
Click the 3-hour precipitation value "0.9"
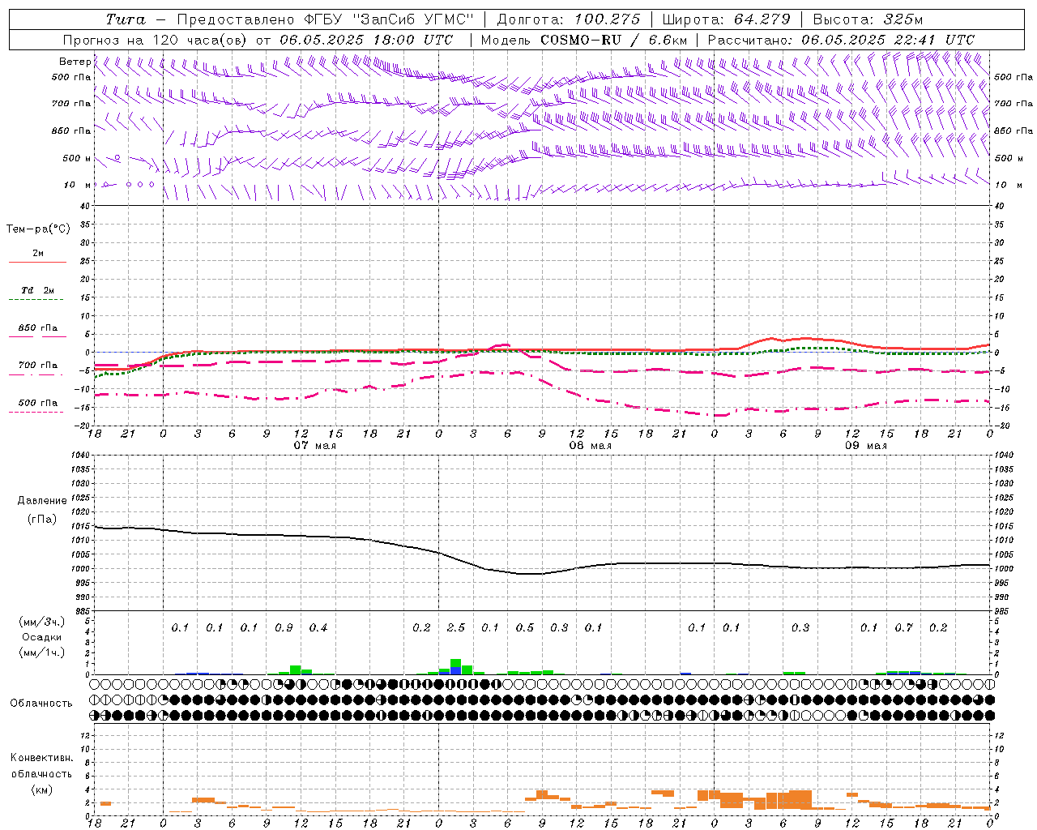coord(284,628)
